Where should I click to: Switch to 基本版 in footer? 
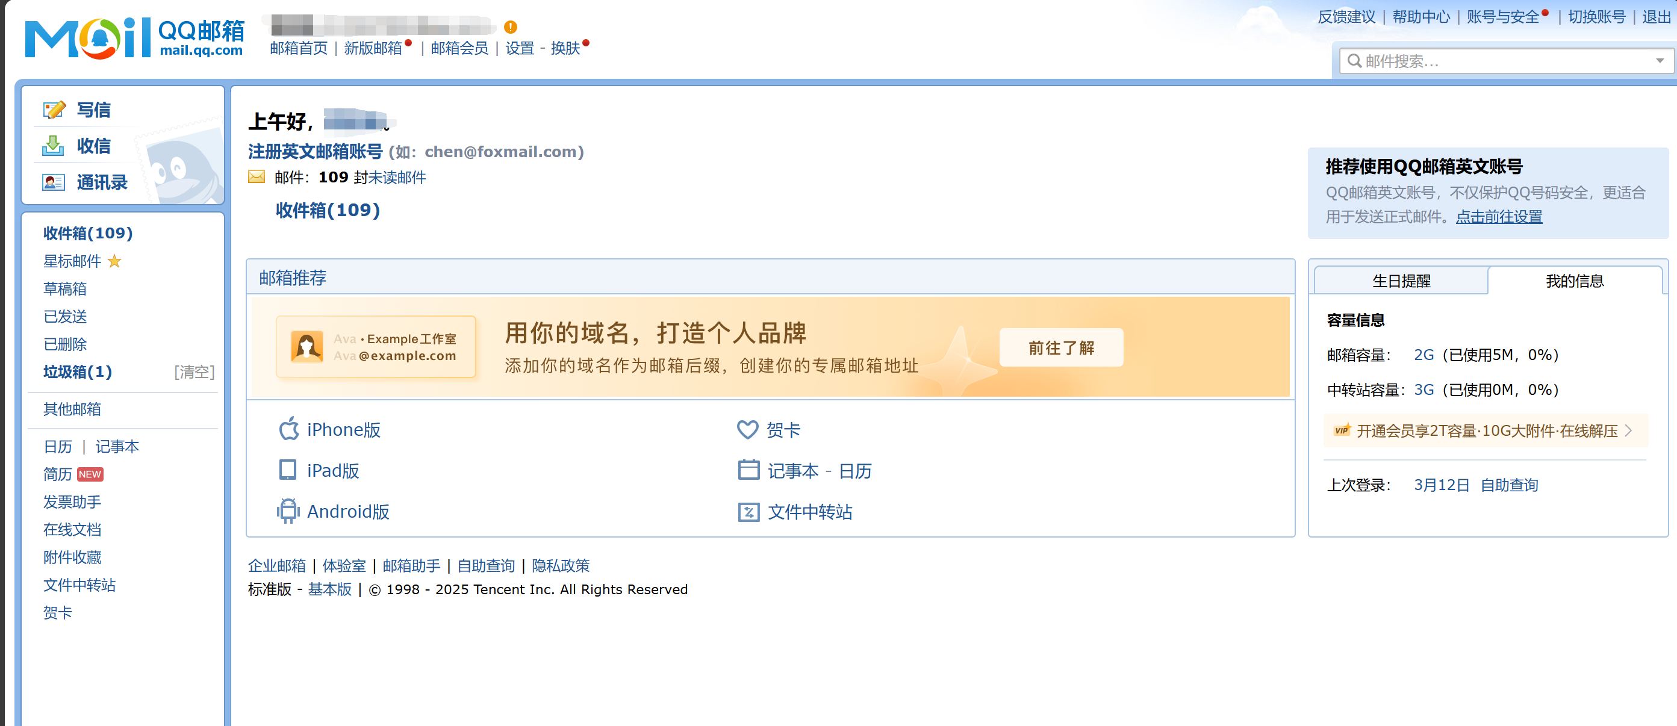(330, 589)
